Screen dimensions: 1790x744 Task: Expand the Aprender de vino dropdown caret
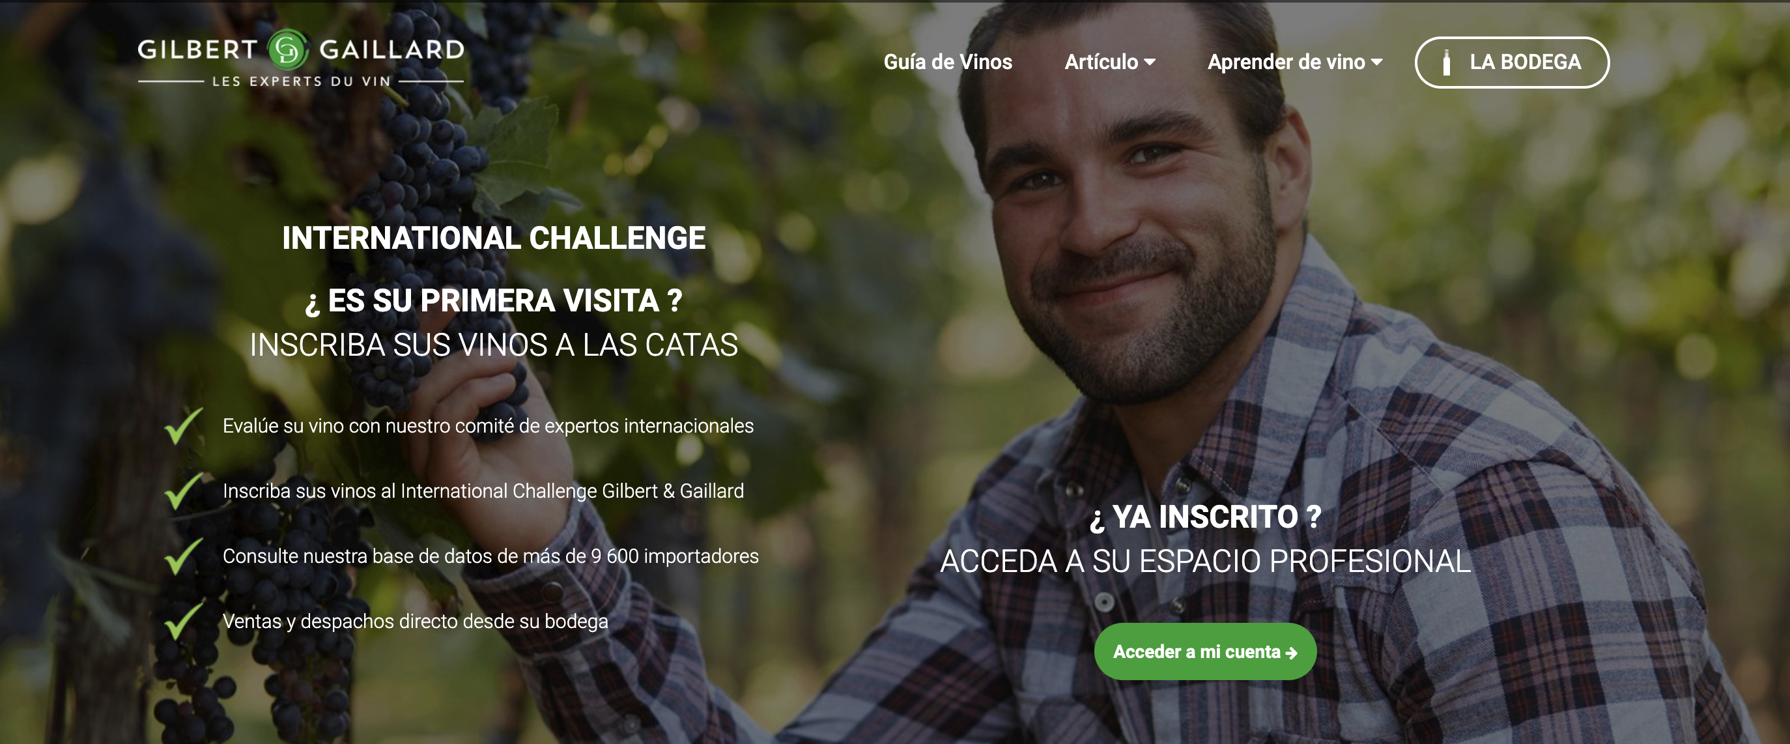[x=1376, y=62]
